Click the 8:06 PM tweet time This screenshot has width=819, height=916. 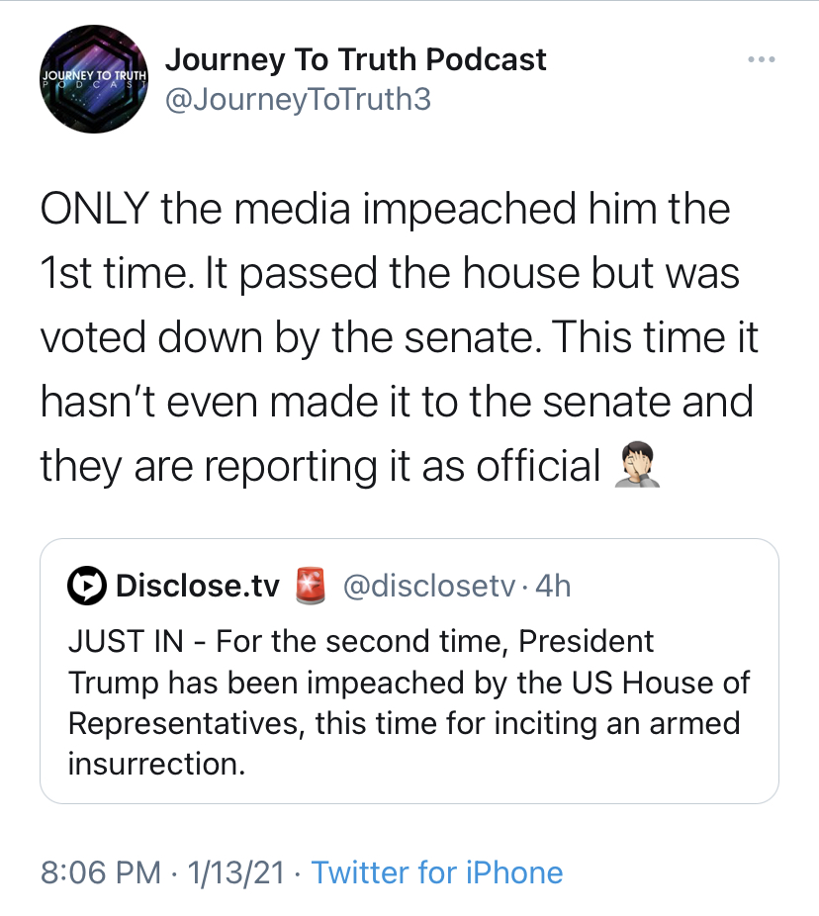point(101,872)
